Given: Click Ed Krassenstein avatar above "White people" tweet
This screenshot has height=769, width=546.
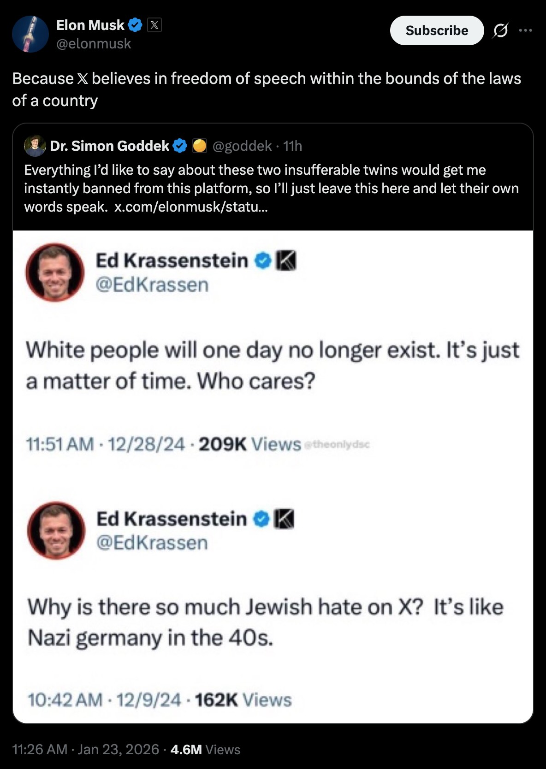Looking at the screenshot, I should (55, 272).
